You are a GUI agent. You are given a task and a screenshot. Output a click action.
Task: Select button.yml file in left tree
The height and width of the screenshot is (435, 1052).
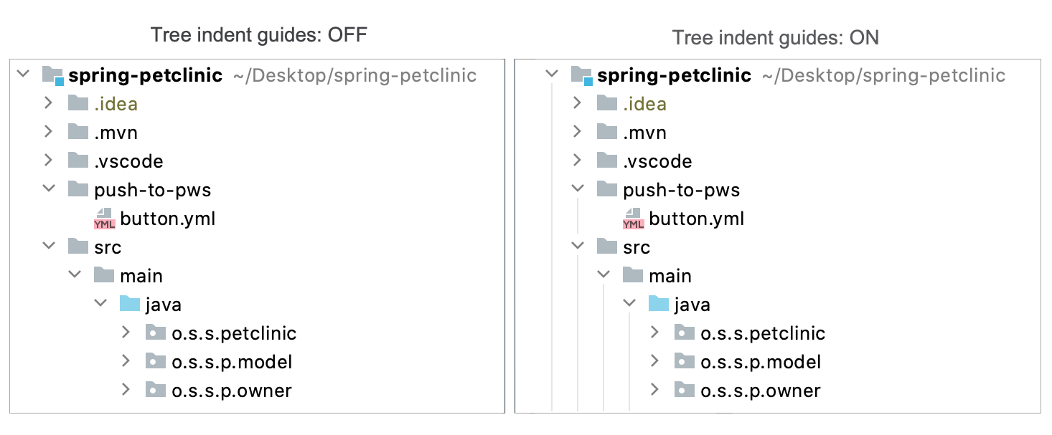168,219
